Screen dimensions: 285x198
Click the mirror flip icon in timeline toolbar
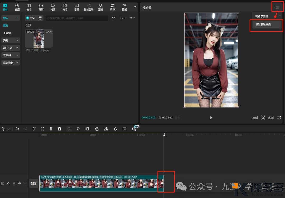click(x=106, y=129)
